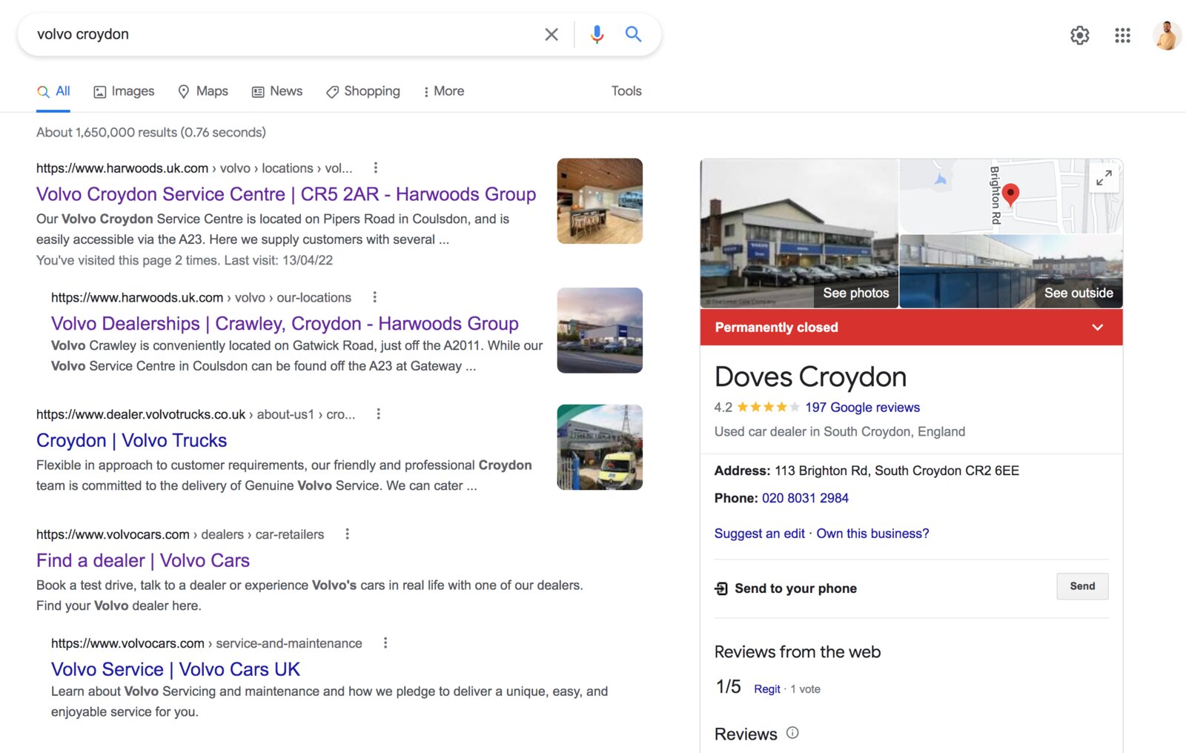Switch to the News tab
Image resolution: width=1186 pixels, height=753 pixels.
pyautogui.click(x=277, y=91)
